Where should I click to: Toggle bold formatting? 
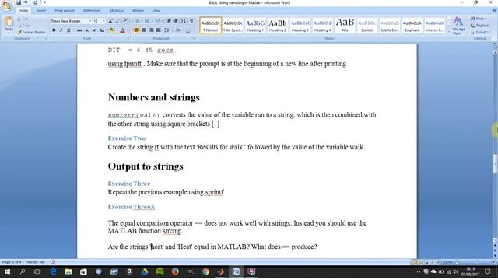[54, 30]
